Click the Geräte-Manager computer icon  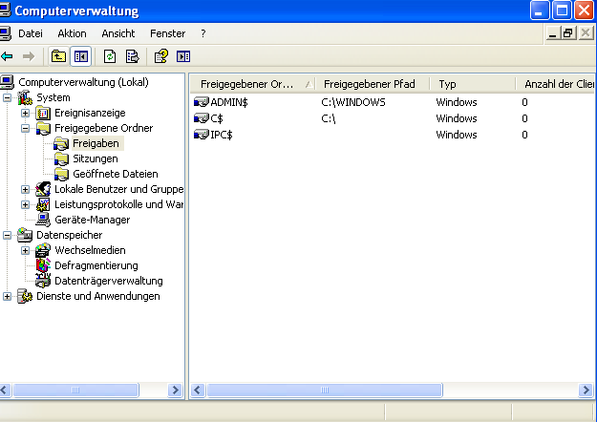[x=43, y=220]
